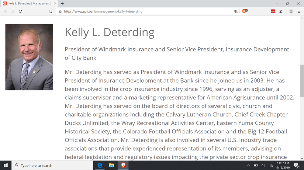Image resolution: width=304 pixels, height=170 pixels.
Task: Click the taskbar search box
Action: tap(52, 165)
